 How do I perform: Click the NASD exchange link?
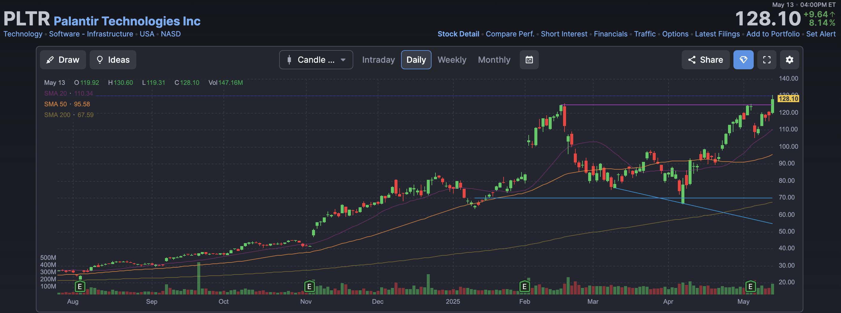tap(170, 34)
